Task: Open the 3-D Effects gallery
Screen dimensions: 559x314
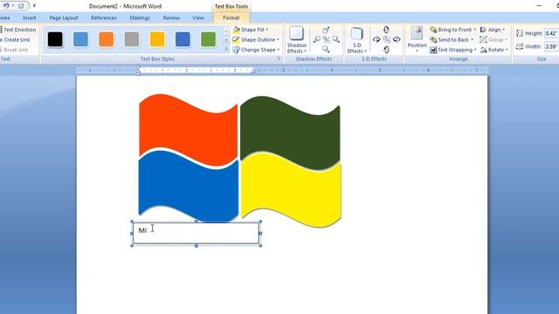Action: point(357,40)
